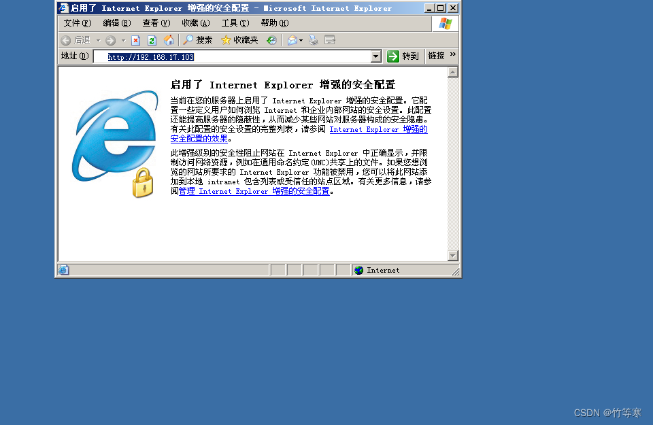Open 工具(T) menu
Viewport: 653px width, 425px height.
tap(235, 23)
